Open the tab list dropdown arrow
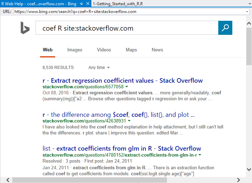252x183 pixels. (x=250, y=4)
